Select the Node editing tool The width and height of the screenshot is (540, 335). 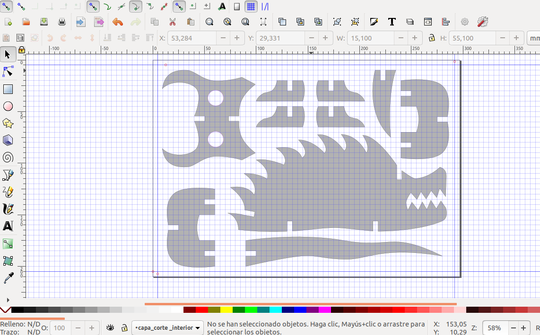[8, 71]
